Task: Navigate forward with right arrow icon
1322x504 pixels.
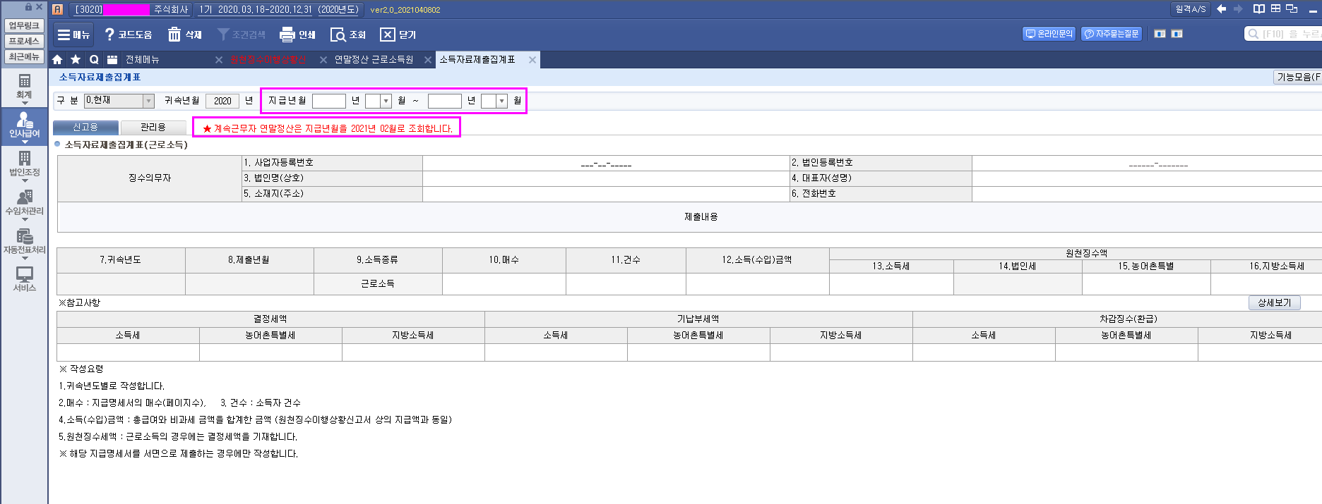Action: [1238, 9]
